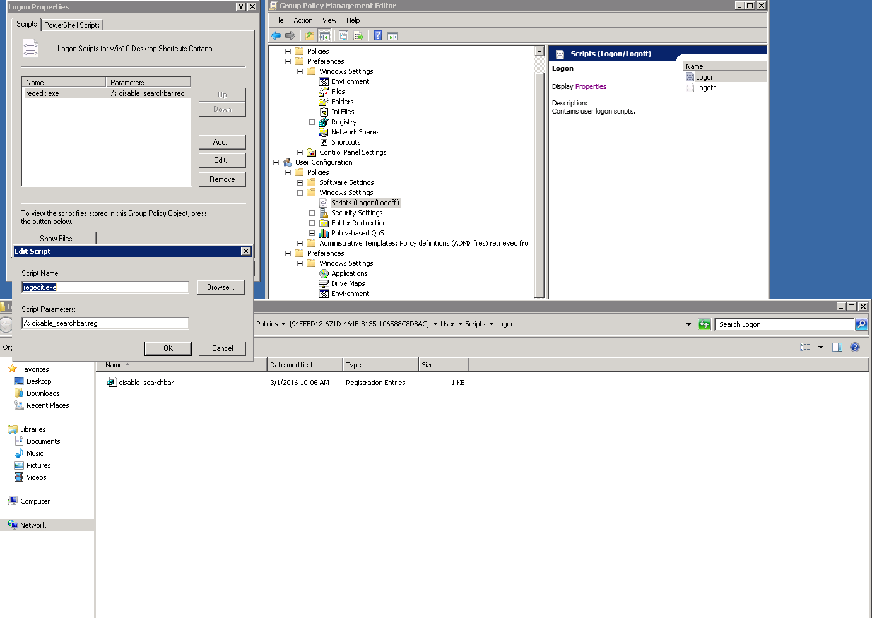Image resolution: width=872 pixels, height=618 pixels.
Task: Click in the Script Parameters text field
Action: [x=105, y=323]
